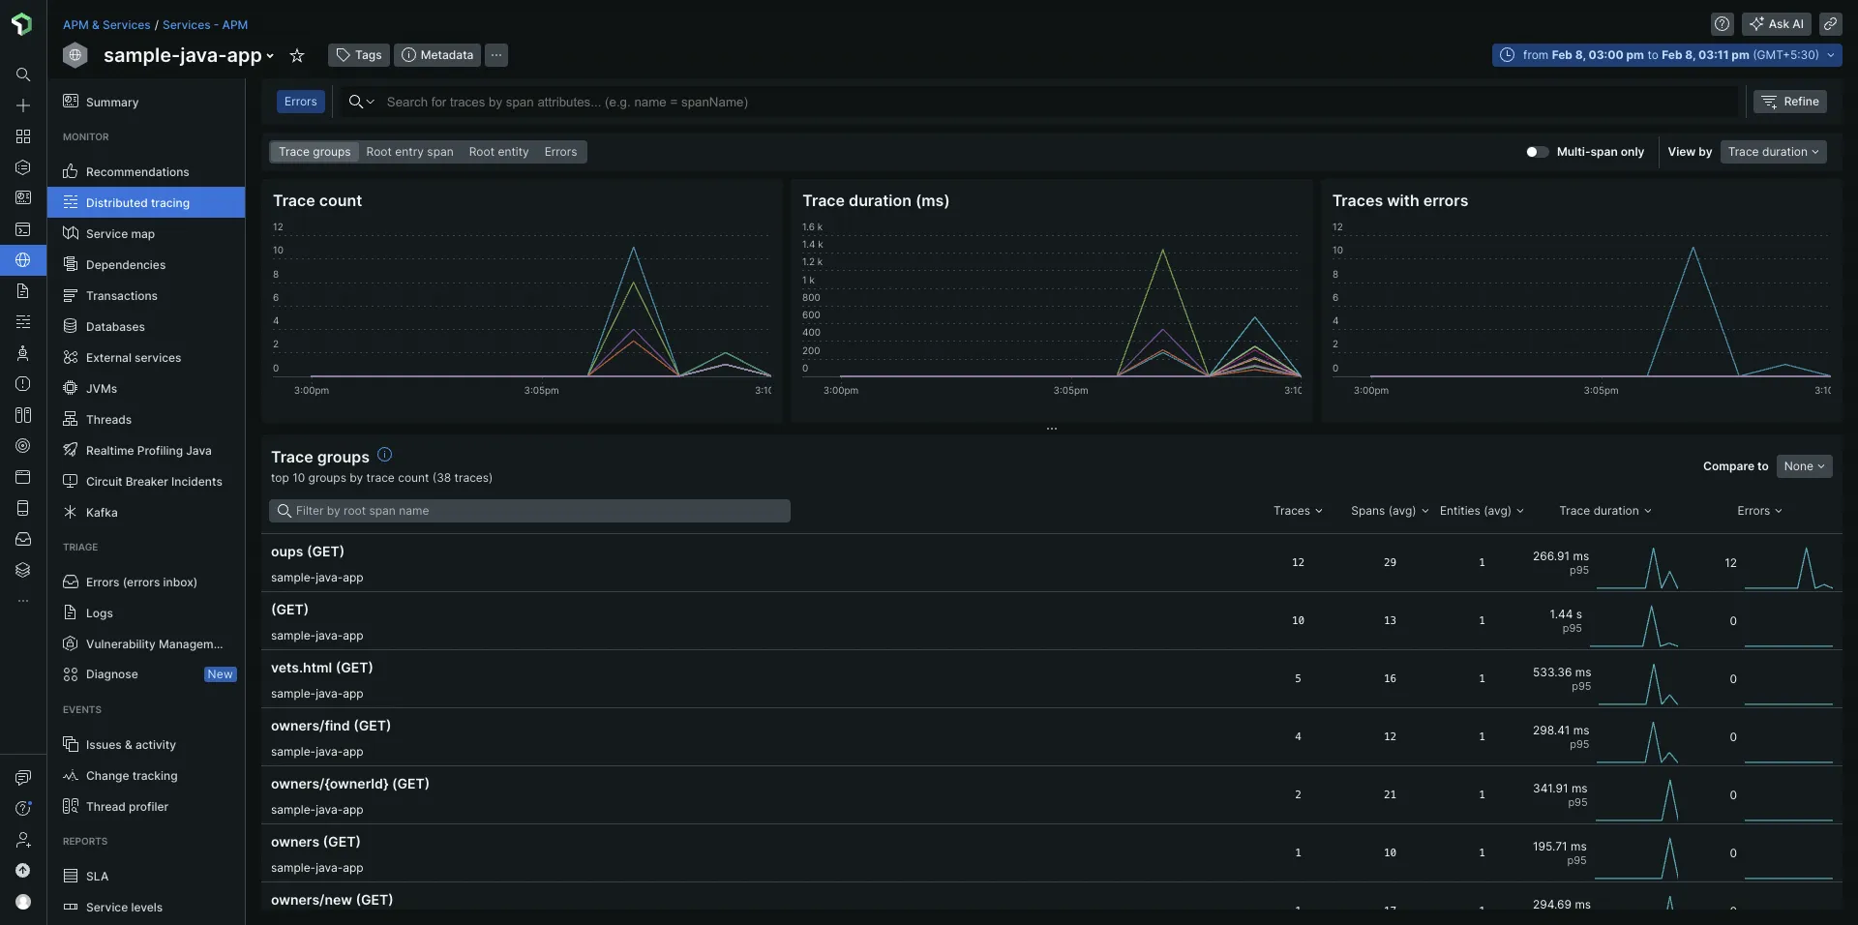Sort by the Trace duration column header
1858x925 pixels.
click(1605, 511)
